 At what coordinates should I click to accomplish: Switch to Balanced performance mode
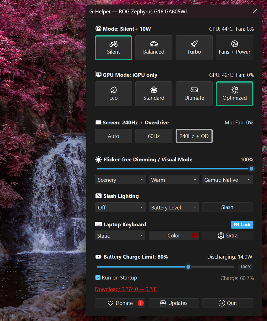pyautogui.click(x=154, y=48)
